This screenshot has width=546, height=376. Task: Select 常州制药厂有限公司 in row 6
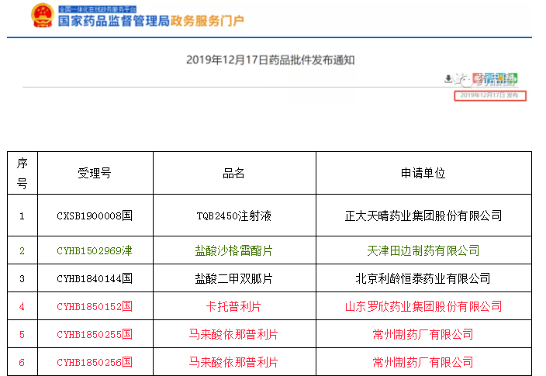(423, 362)
